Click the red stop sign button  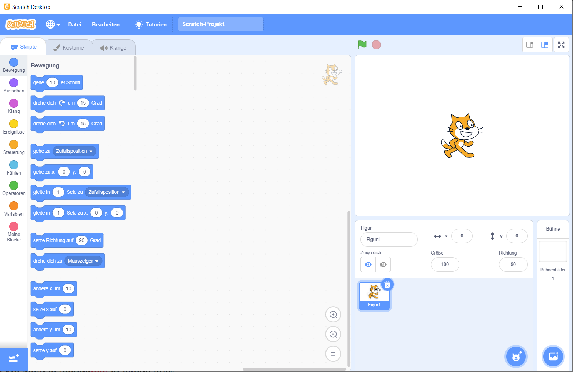pyautogui.click(x=376, y=45)
